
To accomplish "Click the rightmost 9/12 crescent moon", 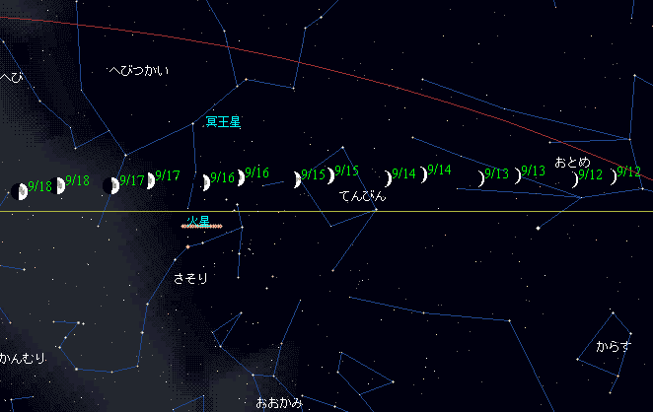I will coord(613,177).
